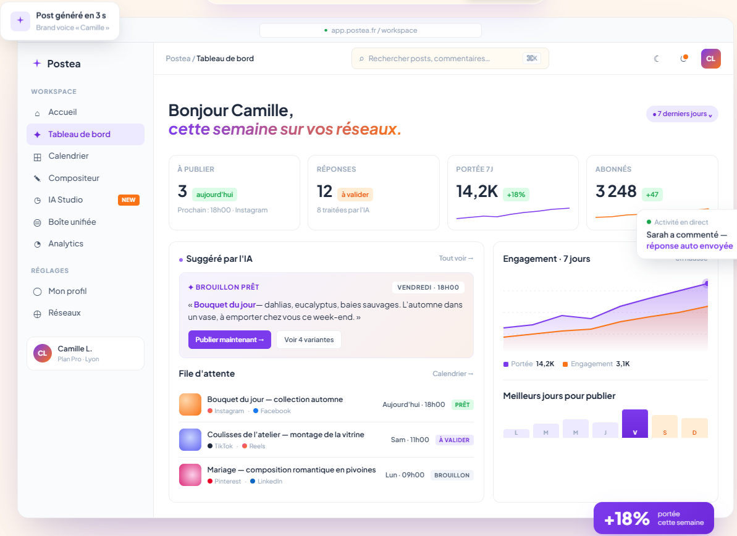Click Postea breadcrumb link
This screenshot has height=536, width=737.
178,59
